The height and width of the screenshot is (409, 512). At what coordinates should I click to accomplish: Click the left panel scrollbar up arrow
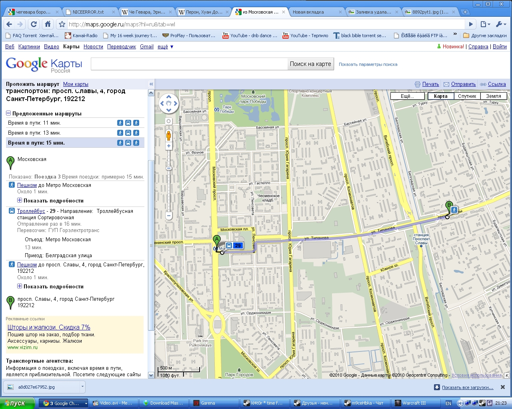pyautogui.click(x=151, y=93)
